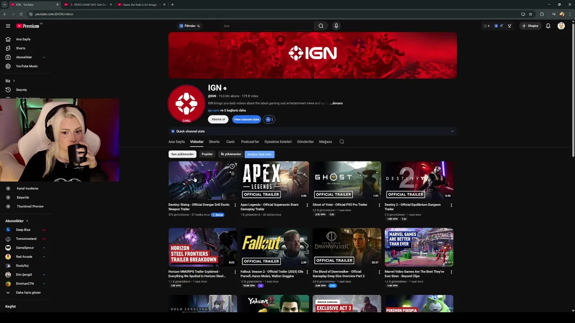Click the trophy extension icon

coord(509,26)
